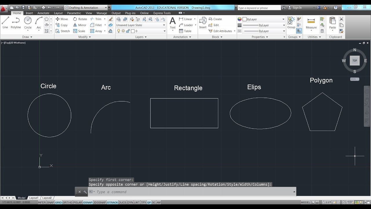Toggle DYN dynamic input
This screenshot has height=209, width=371.
[x=130, y=202]
